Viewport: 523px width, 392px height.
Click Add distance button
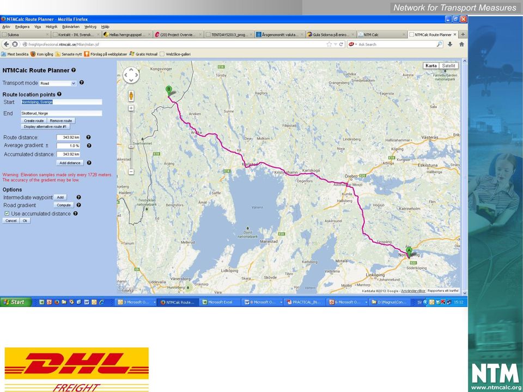pyautogui.click(x=70, y=163)
